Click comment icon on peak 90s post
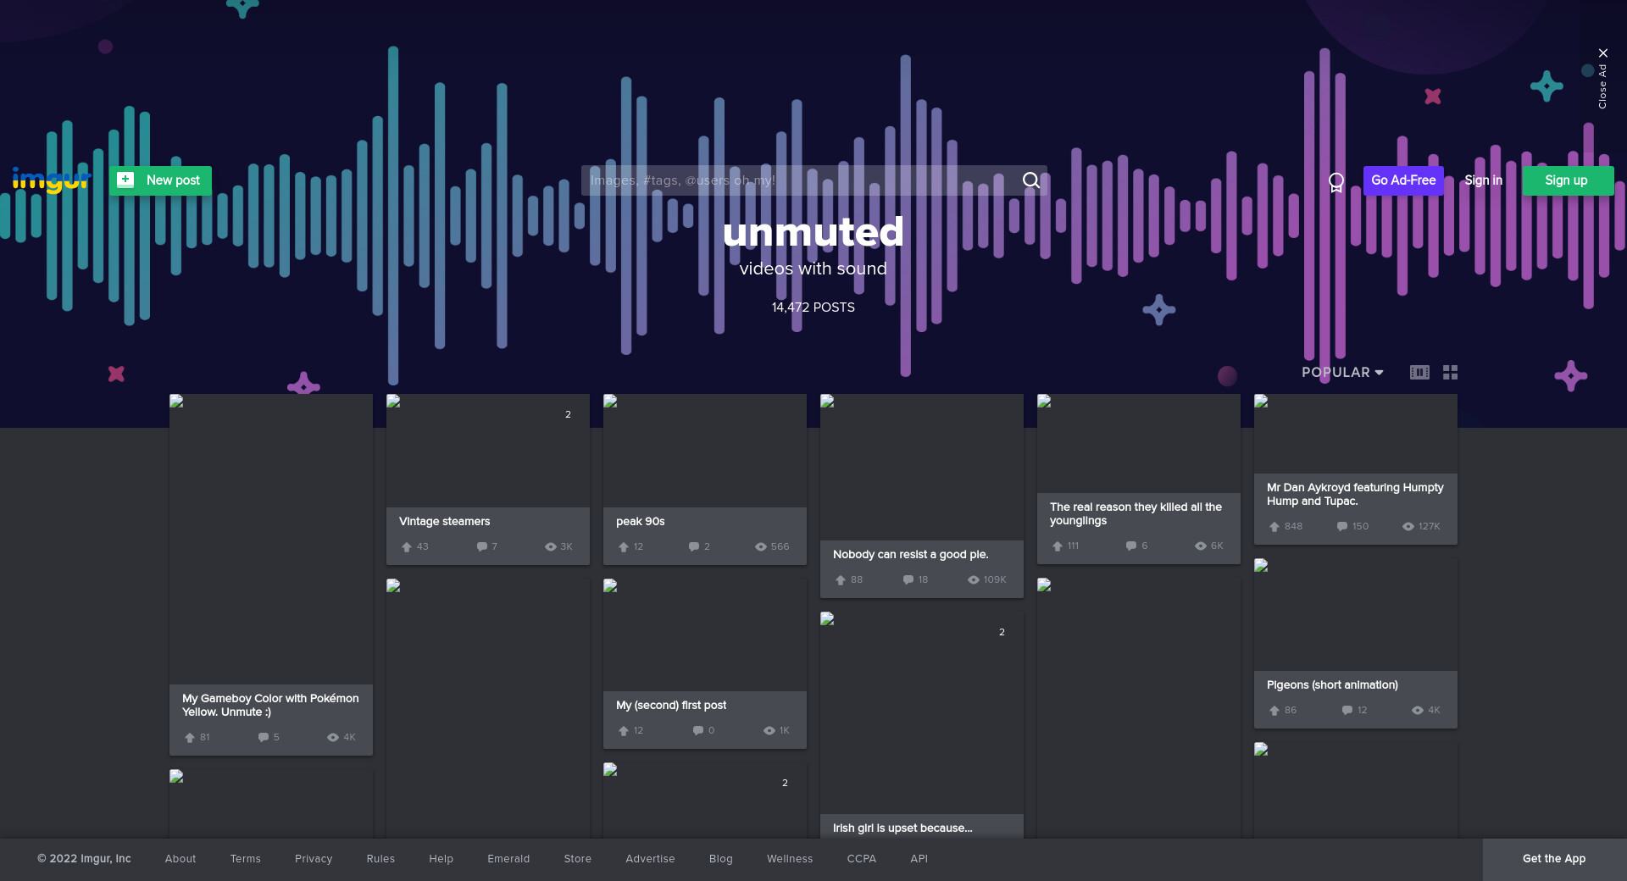Screen dimensions: 1627x881 [694, 547]
